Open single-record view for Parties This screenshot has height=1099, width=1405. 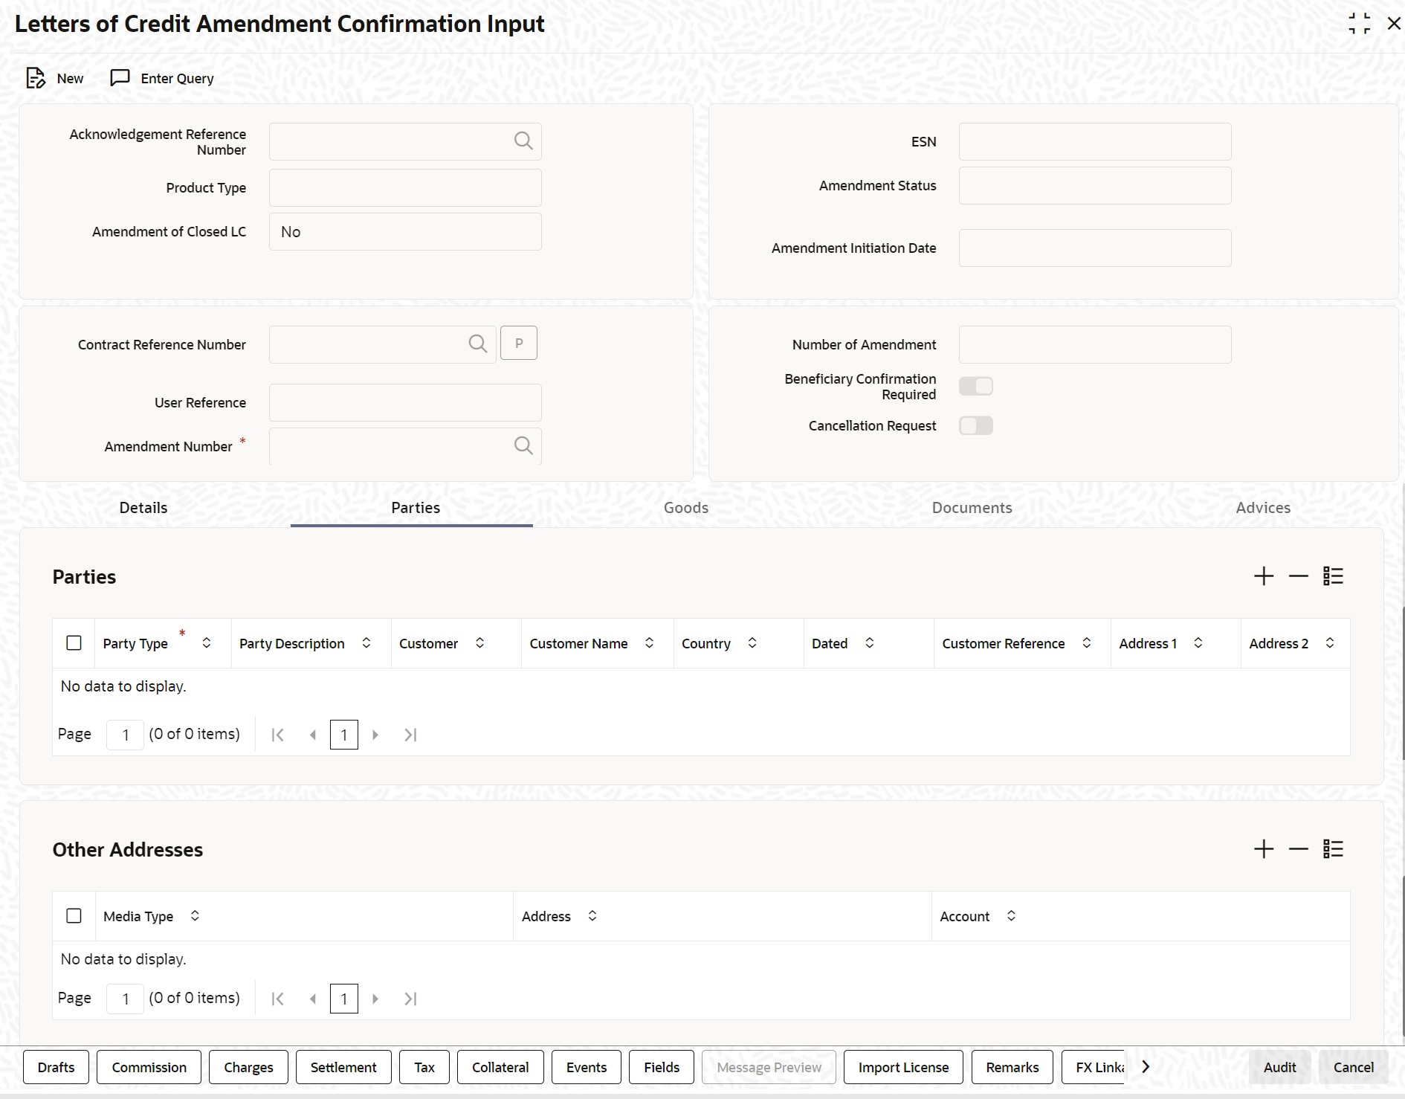click(x=1334, y=576)
